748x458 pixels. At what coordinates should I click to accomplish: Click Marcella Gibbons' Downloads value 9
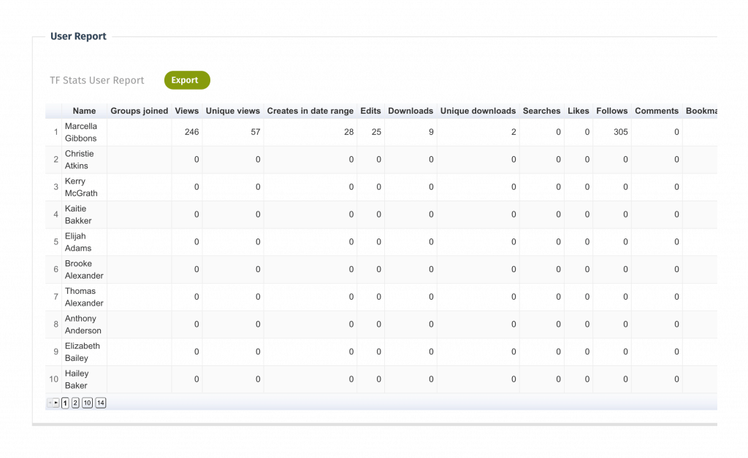[431, 132]
